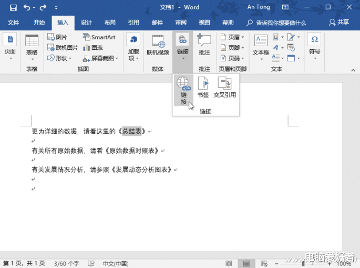Insert a chart with 图表
Screen dimensions: 360x268
point(92,48)
